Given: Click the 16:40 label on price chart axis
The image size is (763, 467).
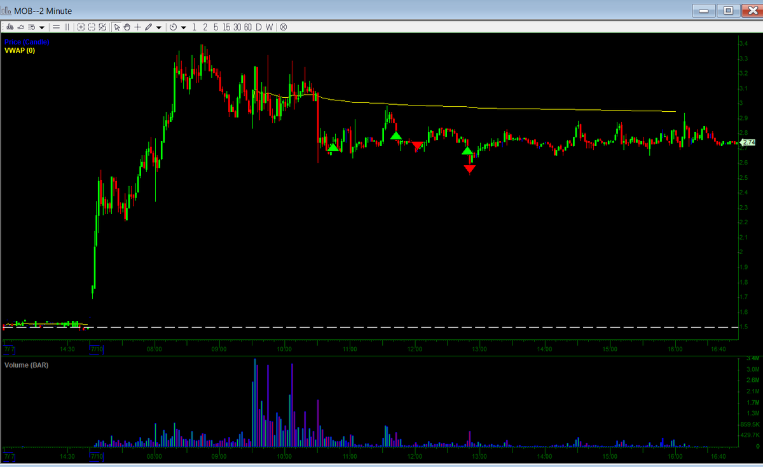Looking at the screenshot, I should [717, 349].
